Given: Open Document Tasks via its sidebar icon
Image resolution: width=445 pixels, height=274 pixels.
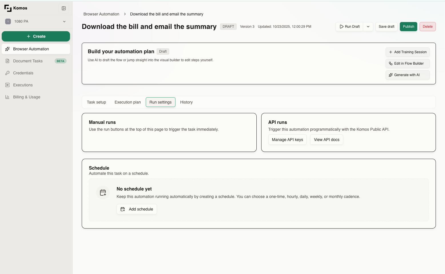Looking at the screenshot, I should point(7,61).
